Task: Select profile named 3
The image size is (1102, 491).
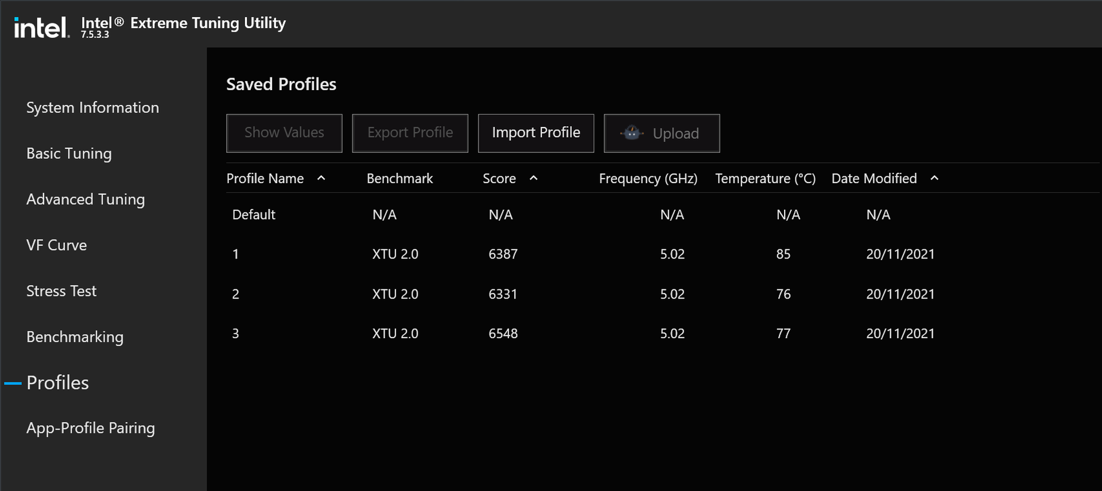Action: (x=663, y=334)
